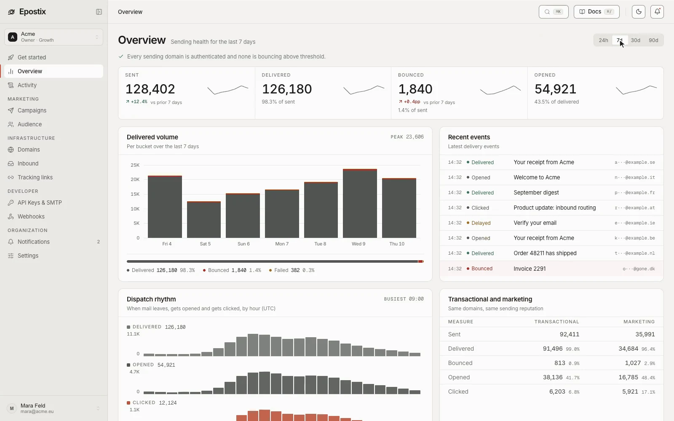Select the 7d time range
The height and width of the screenshot is (421, 674).
tap(620, 40)
